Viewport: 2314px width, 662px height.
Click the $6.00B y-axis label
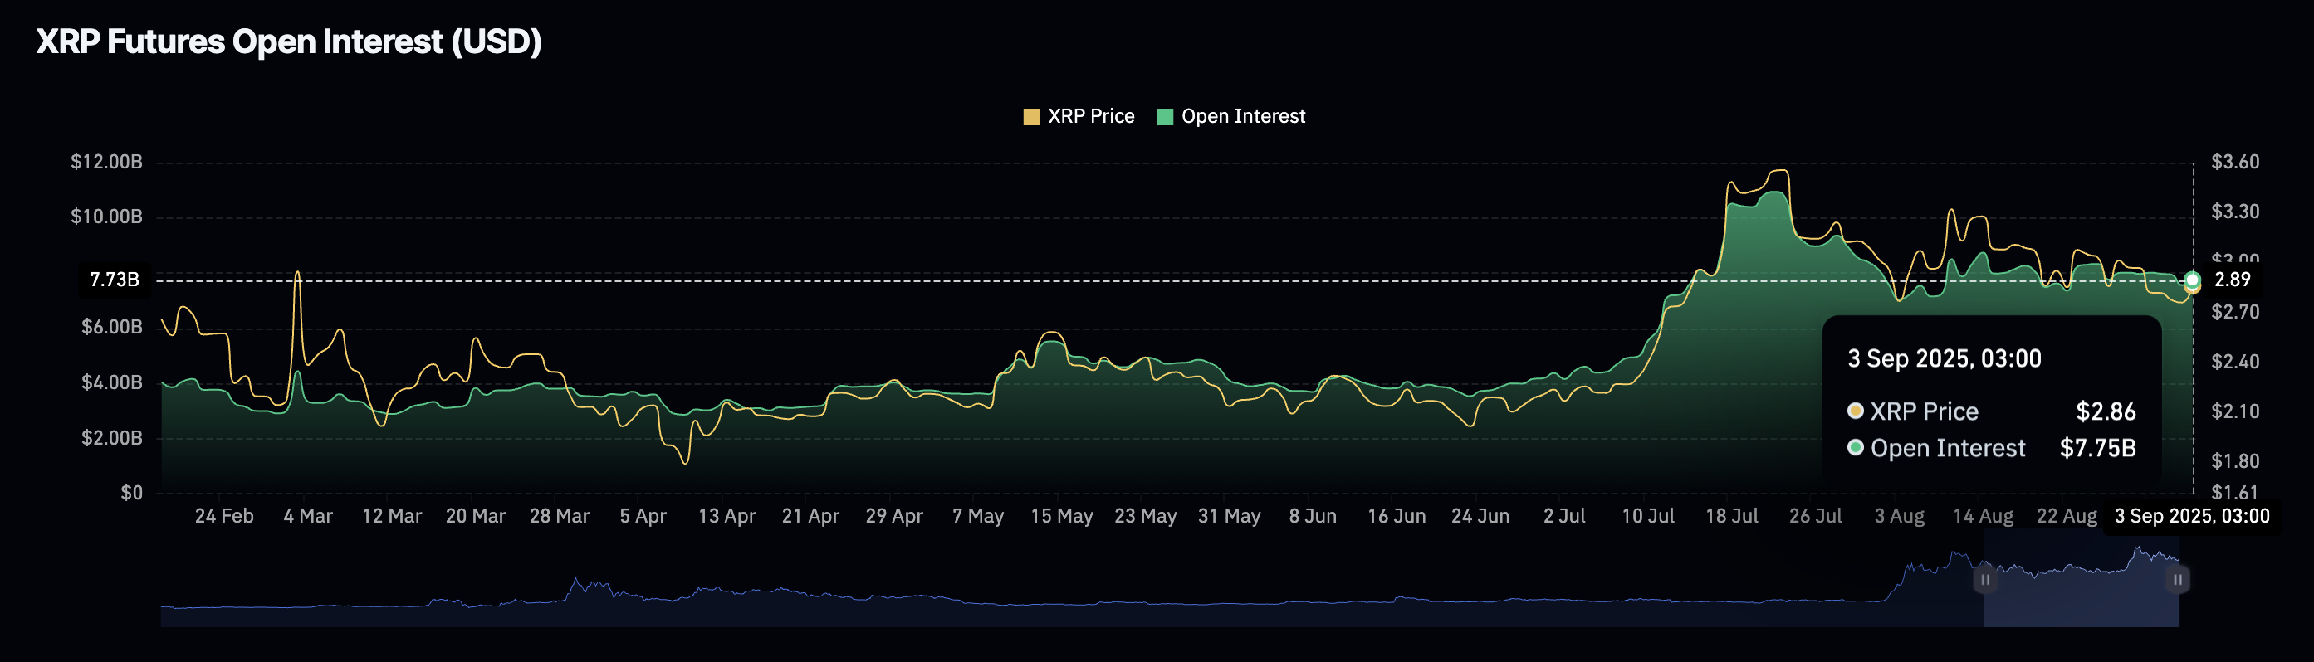pos(112,328)
